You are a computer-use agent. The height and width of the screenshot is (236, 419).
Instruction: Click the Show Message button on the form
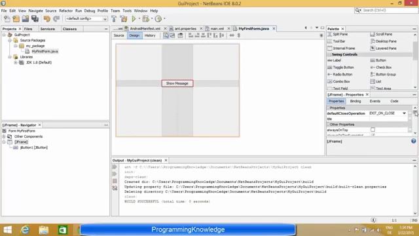pyautogui.click(x=177, y=83)
